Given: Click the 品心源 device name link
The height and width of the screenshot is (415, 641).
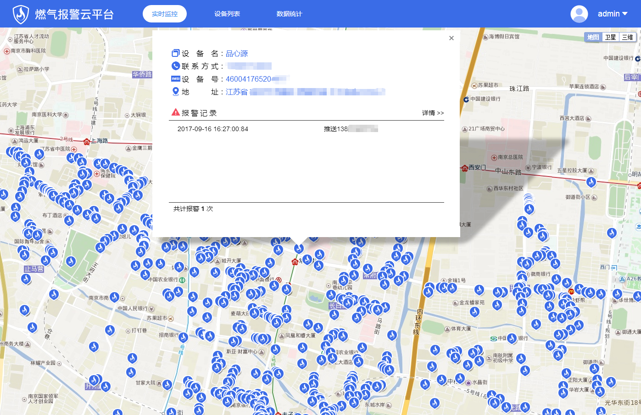Looking at the screenshot, I should point(237,54).
